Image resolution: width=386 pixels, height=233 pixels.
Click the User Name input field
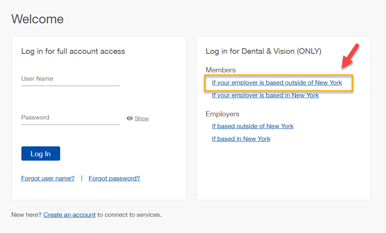70,78
